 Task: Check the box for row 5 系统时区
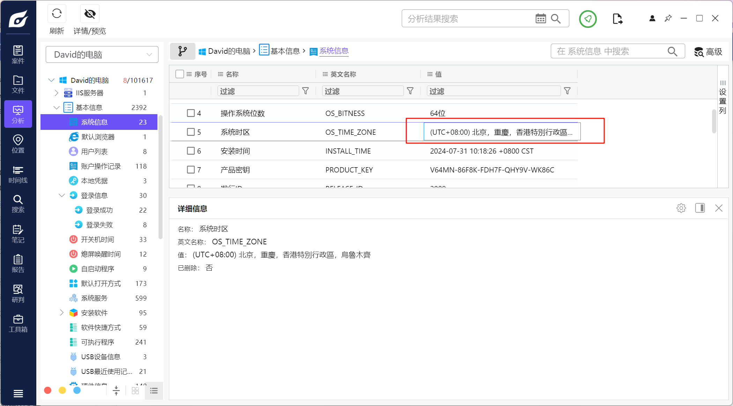pyautogui.click(x=191, y=132)
